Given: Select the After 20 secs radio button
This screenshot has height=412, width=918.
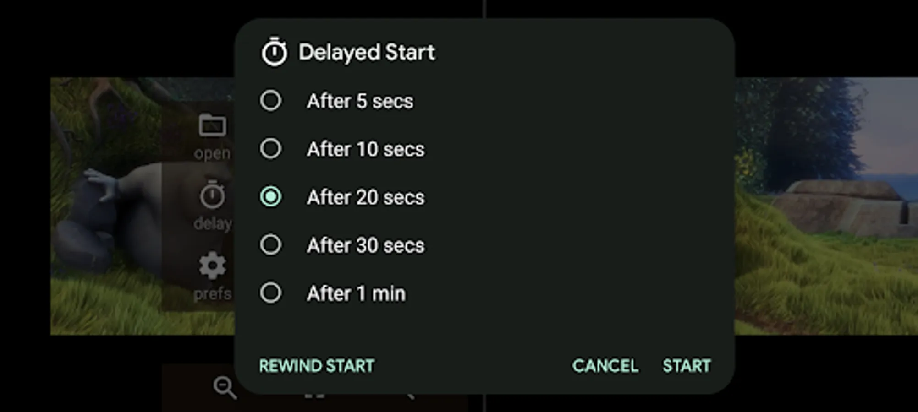Looking at the screenshot, I should (271, 197).
